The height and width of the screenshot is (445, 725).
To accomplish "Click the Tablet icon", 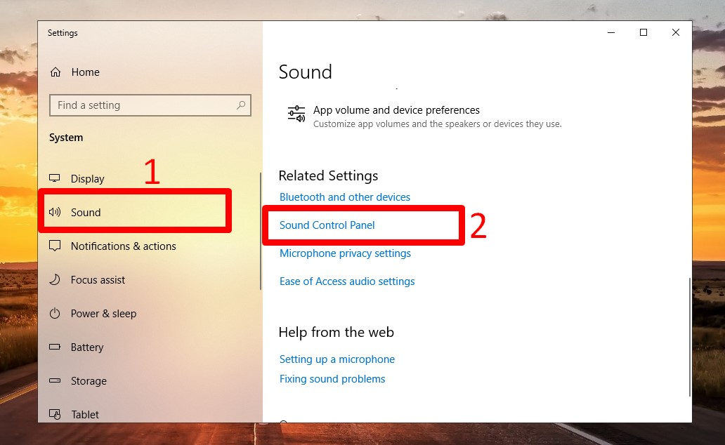I will click(55, 414).
